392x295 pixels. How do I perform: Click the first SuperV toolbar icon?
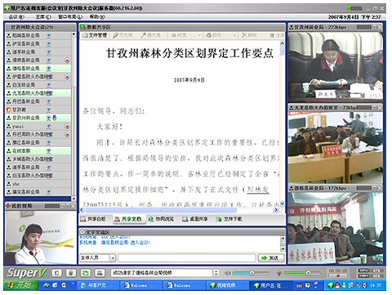click(56, 273)
